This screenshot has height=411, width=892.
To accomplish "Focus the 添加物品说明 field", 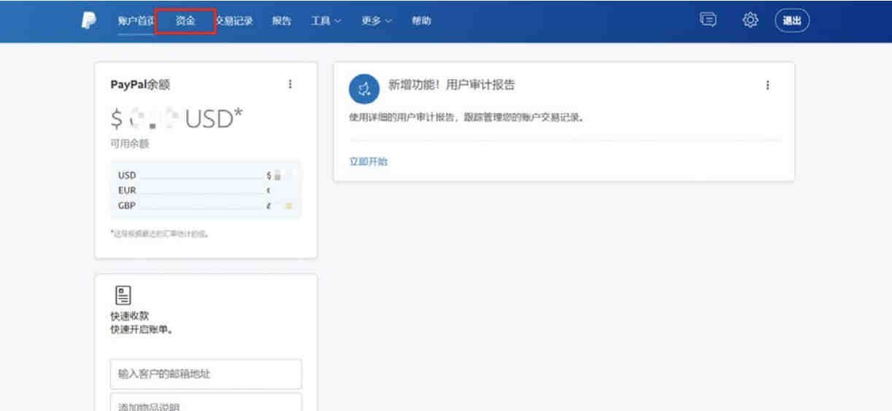I will 206,402.
